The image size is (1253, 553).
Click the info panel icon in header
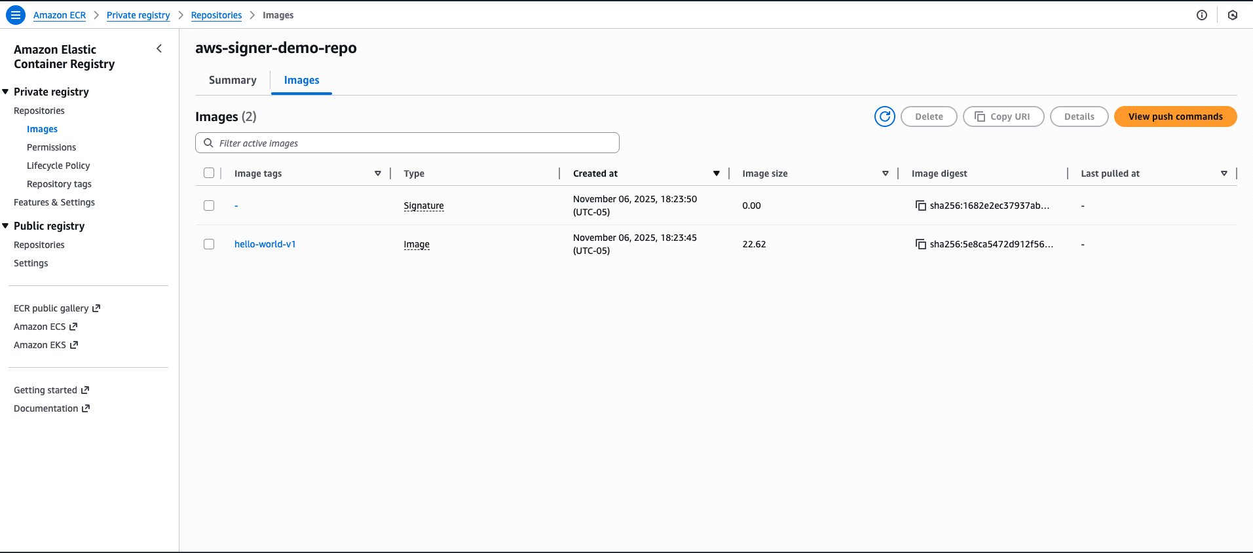tap(1202, 15)
